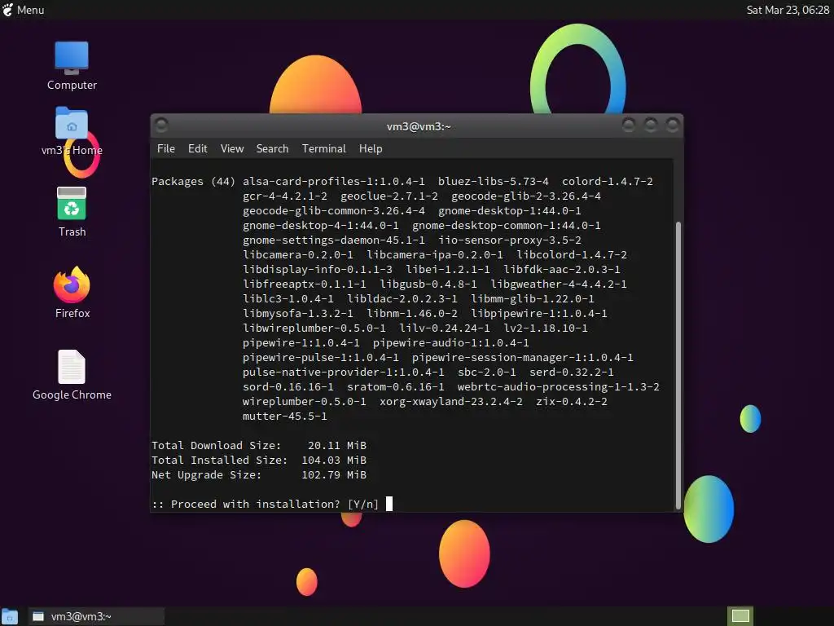834x626 pixels.
Task: Open the Edit menu in terminal
Action: [x=197, y=148]
